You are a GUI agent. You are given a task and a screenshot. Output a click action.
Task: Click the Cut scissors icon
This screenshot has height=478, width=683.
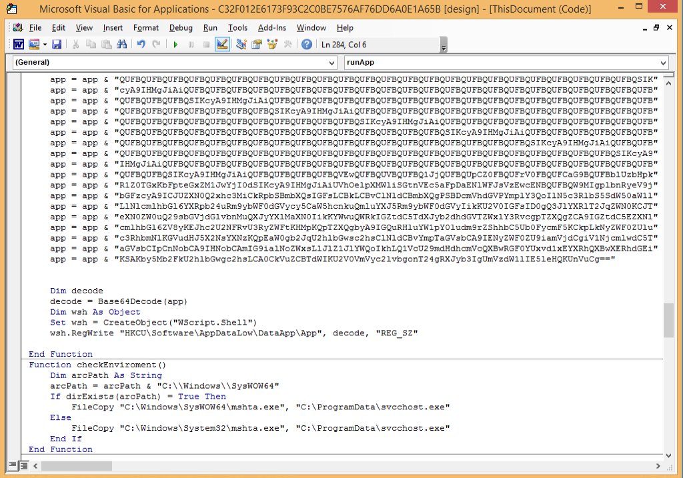click(75, 45)
